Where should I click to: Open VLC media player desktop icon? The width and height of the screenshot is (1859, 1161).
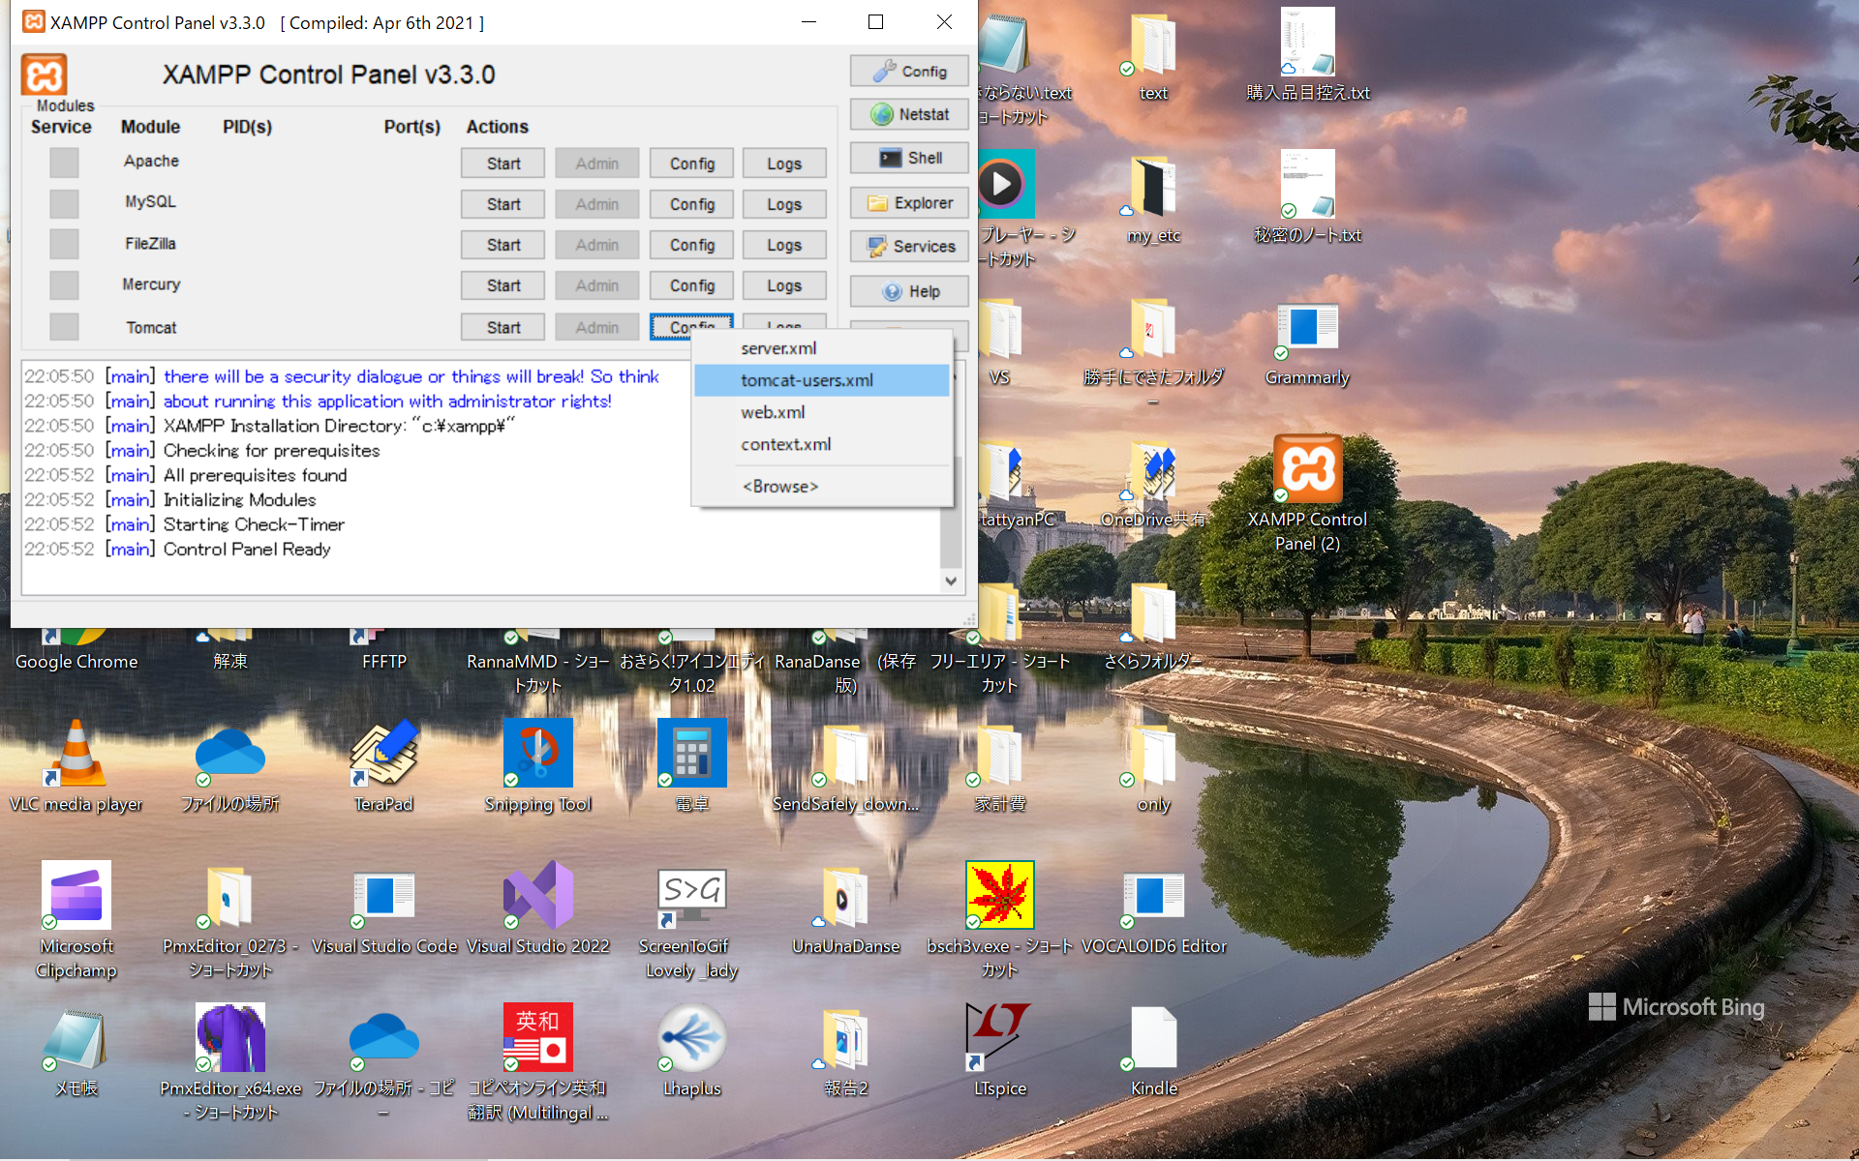coord(76,755)
